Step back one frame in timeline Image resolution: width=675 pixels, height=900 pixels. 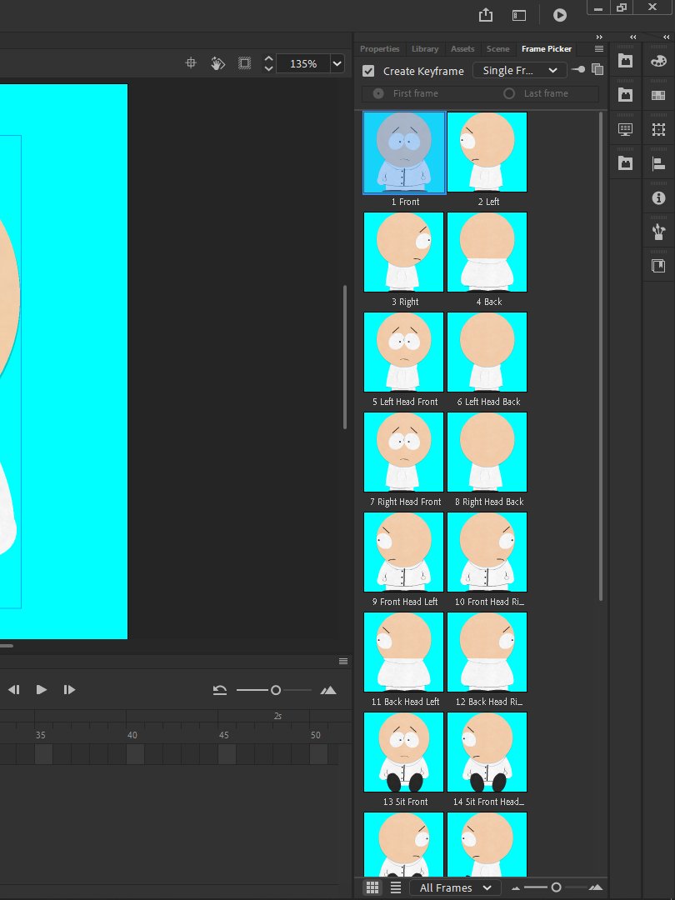(14, 689)
